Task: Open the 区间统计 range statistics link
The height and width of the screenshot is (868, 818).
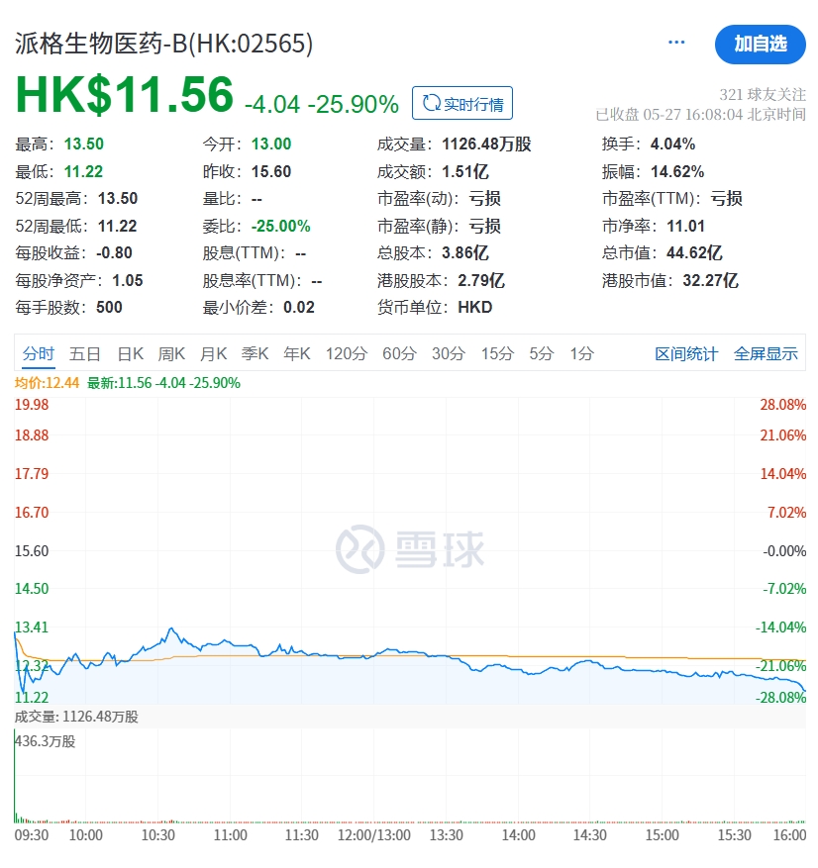Action: point(686,353)
